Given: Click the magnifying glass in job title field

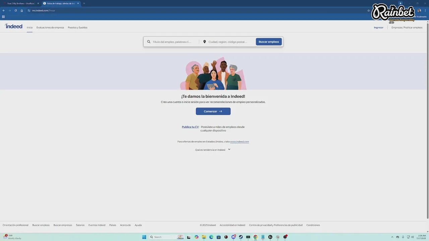Looking at the screenshot, I should tap(149, 42).
